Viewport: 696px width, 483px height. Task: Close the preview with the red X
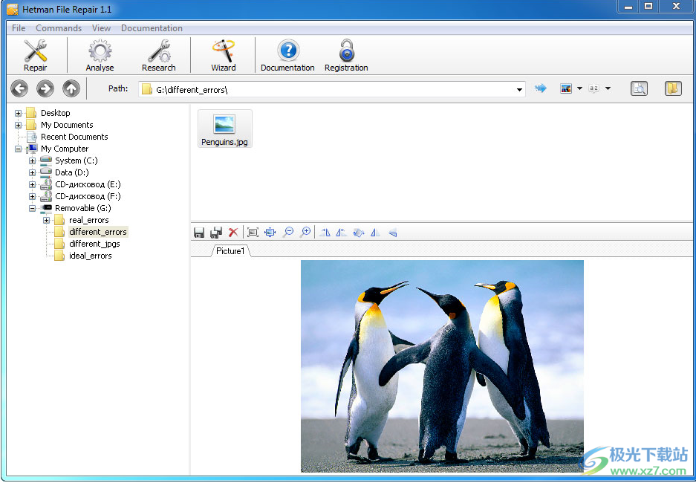pyautogui.click(x=233, y=232)
